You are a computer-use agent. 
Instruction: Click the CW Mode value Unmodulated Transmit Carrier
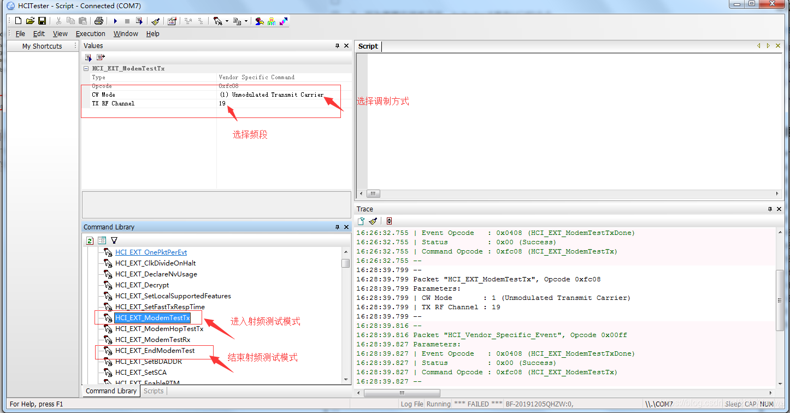coord(271,95)
